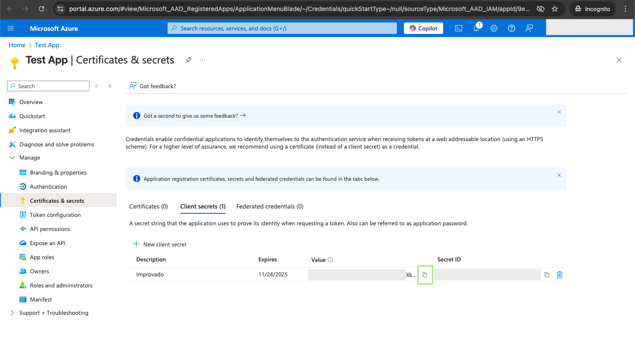Click New client secret
The height and width of the screenshot is (354, 635).
click(160, 244)
